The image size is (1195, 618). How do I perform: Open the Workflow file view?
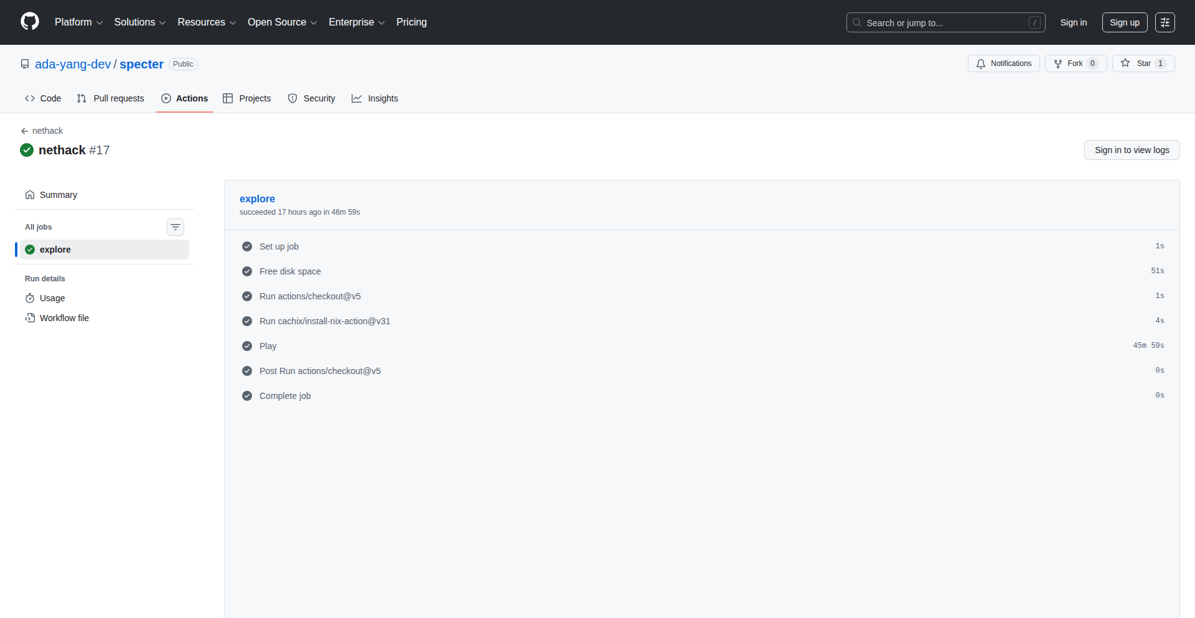click(64, 317)
